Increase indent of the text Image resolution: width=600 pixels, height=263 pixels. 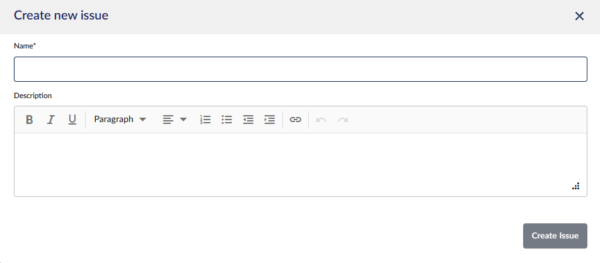[x=270, y=120]
